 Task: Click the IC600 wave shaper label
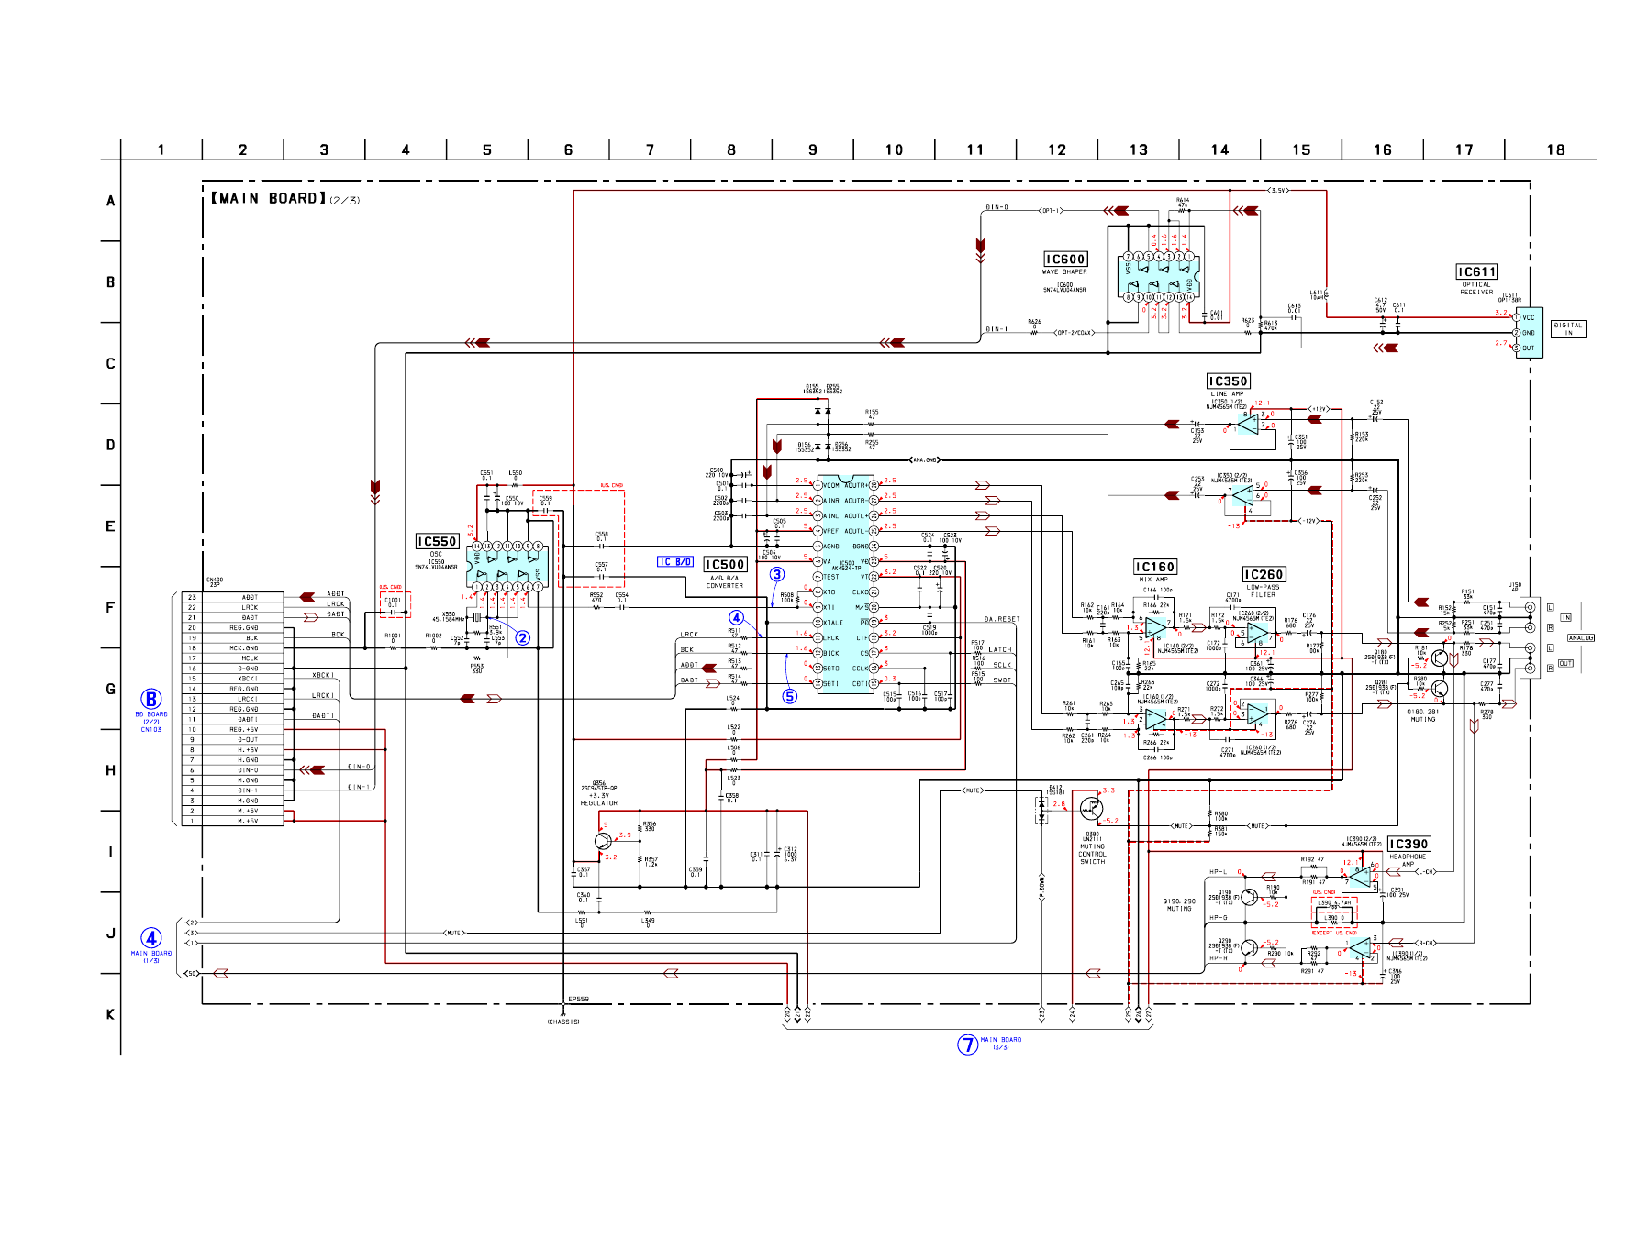pos(1065,260)
